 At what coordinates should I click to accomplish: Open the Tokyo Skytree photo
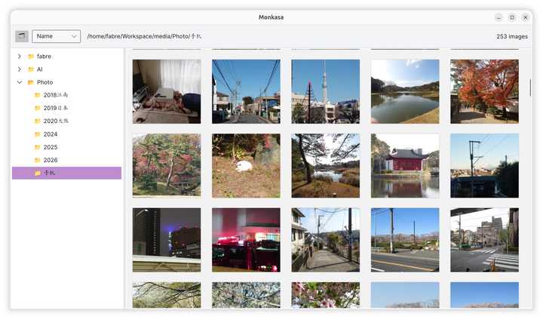point(326,91)
